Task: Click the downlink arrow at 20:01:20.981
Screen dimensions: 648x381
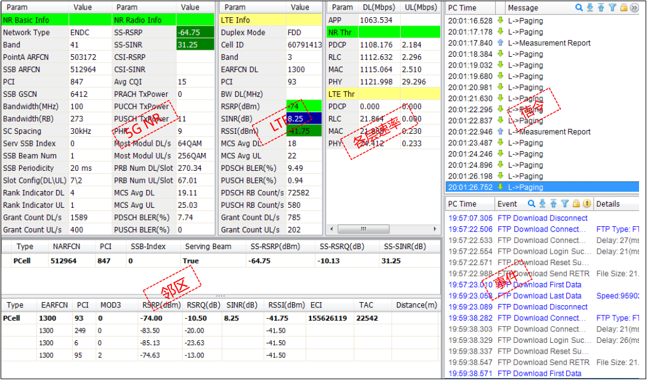Action: click(x=501, y=87)
